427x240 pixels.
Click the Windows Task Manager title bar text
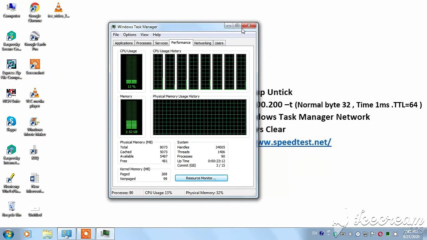137,27
